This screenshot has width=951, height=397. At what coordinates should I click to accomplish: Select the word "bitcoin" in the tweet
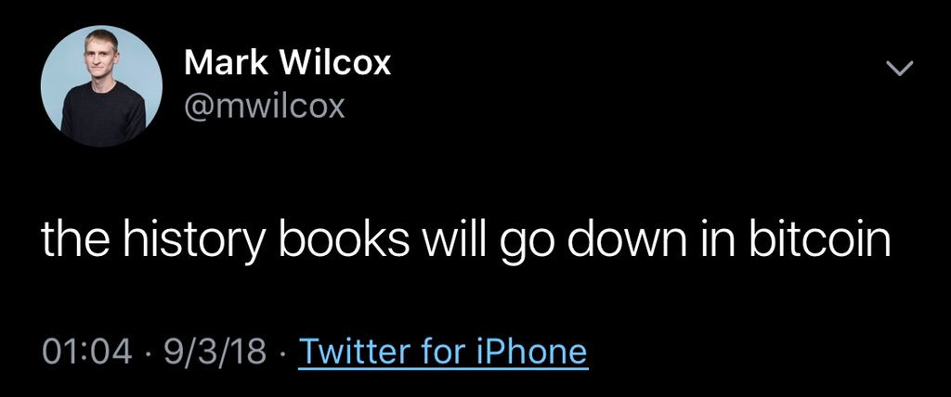click(x=819, y=239)
